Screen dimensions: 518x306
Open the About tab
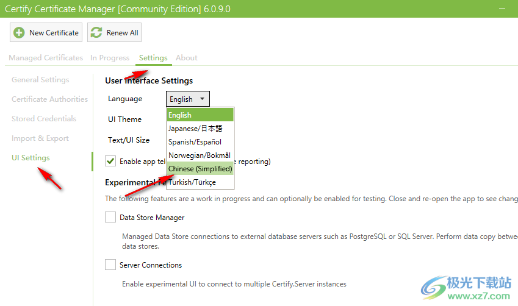187,58
